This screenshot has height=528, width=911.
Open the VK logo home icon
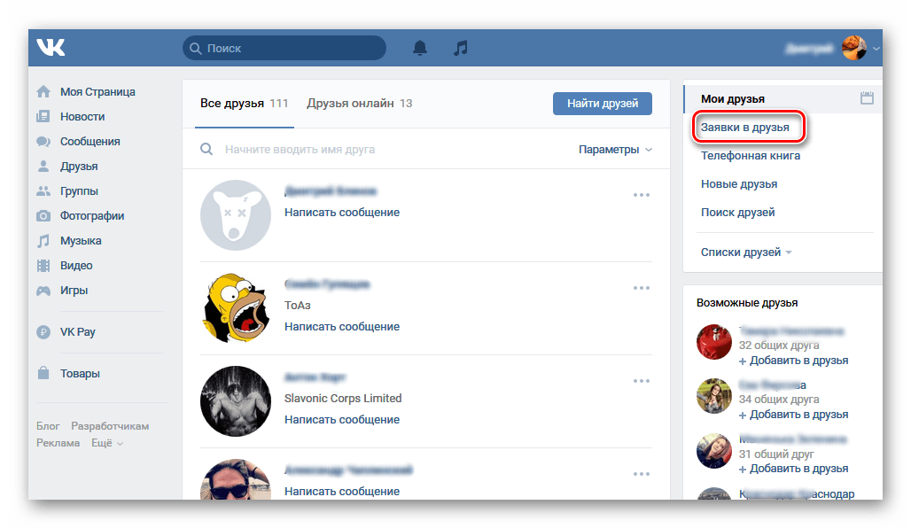point(51,48)
